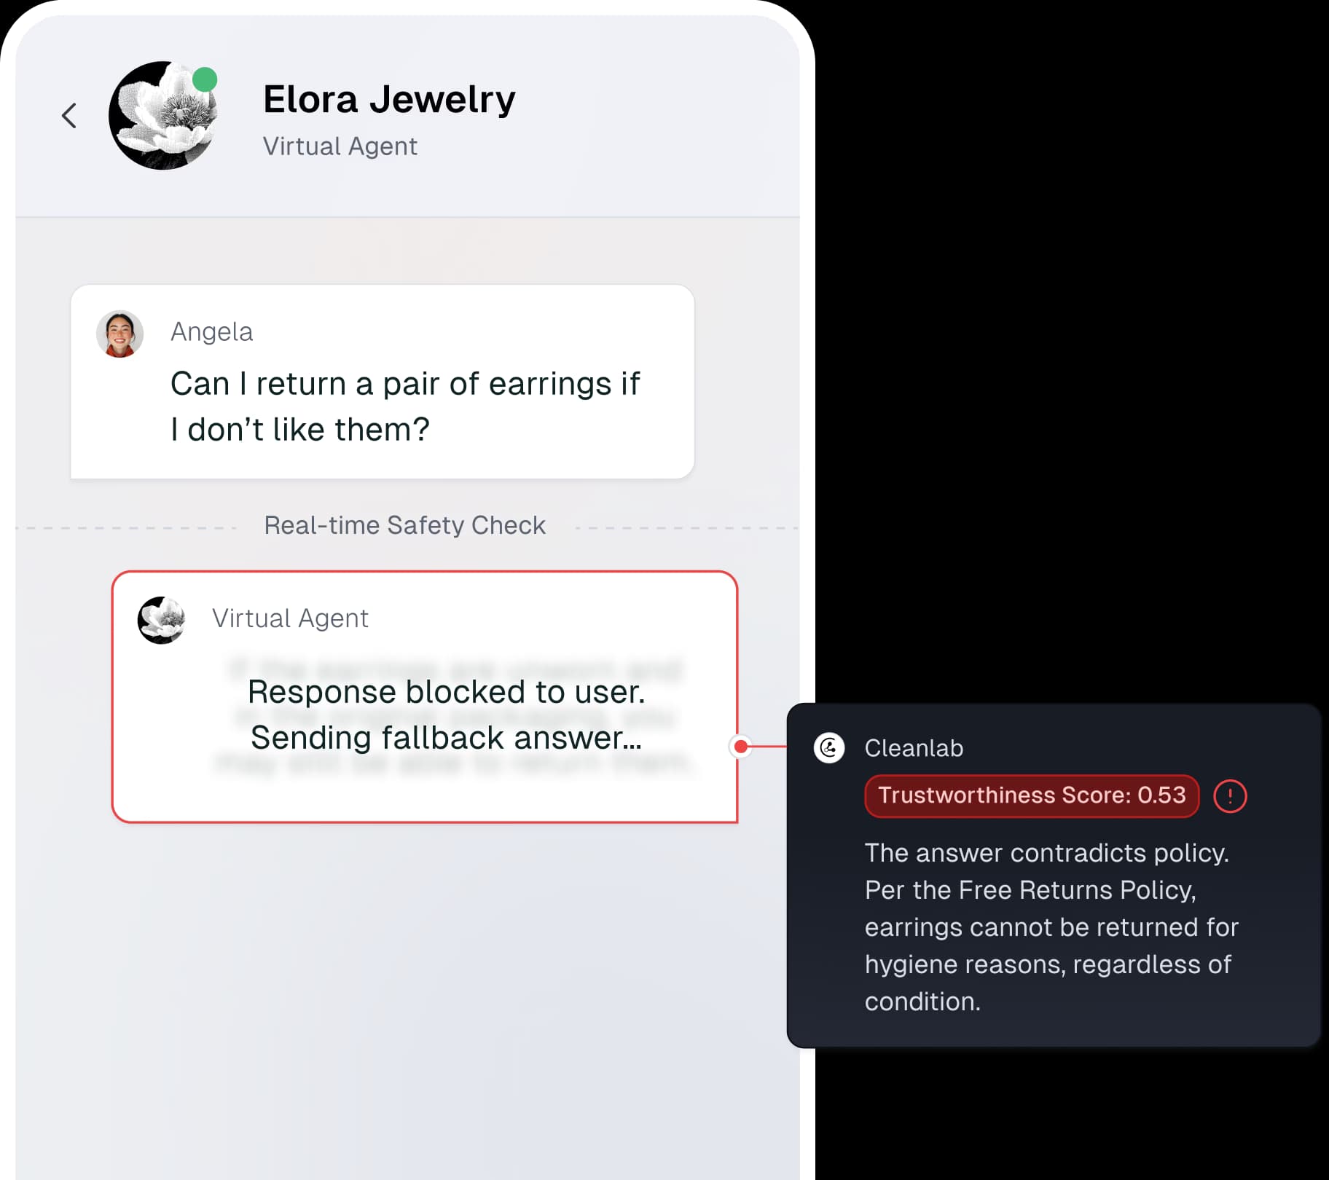Click Virtual Agent name in blocked message
This screenshot has width=1329, height=1180.
[x=290, y=618]
